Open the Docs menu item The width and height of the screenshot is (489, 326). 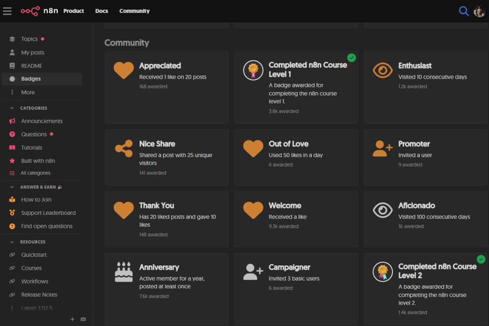tap(101, 11)
